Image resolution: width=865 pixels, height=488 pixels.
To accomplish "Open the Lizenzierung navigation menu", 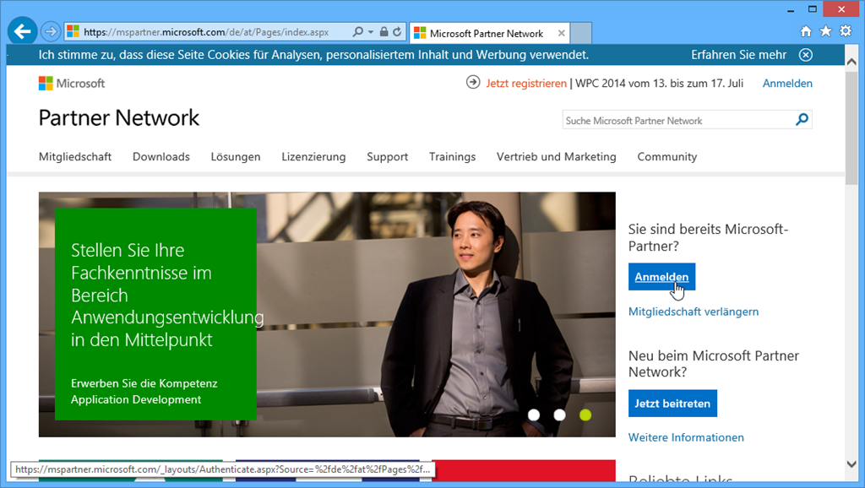I will pyautogui.click(x=313, y=157).
